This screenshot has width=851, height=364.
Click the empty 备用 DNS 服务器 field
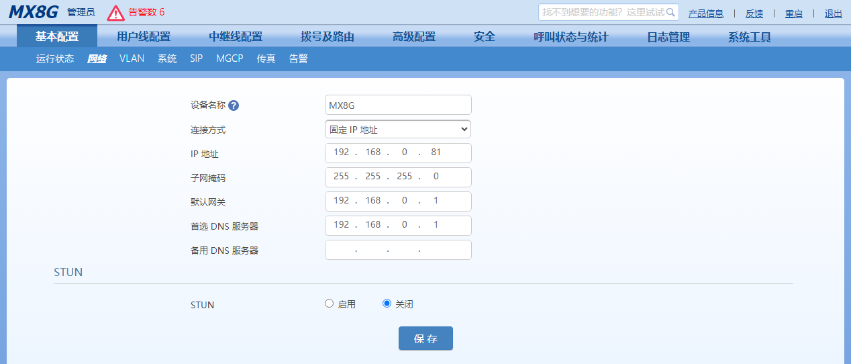[x=398, y=250]
